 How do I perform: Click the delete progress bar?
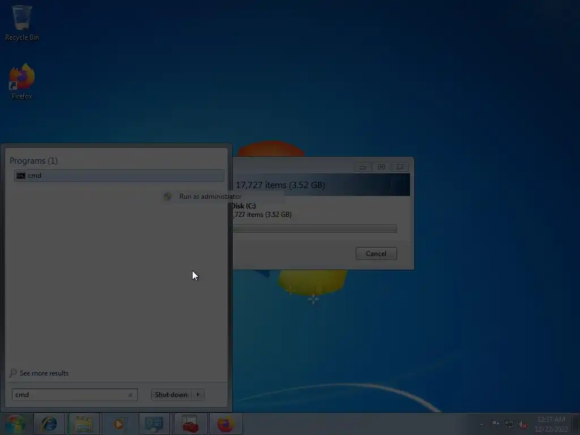[315, 229]
